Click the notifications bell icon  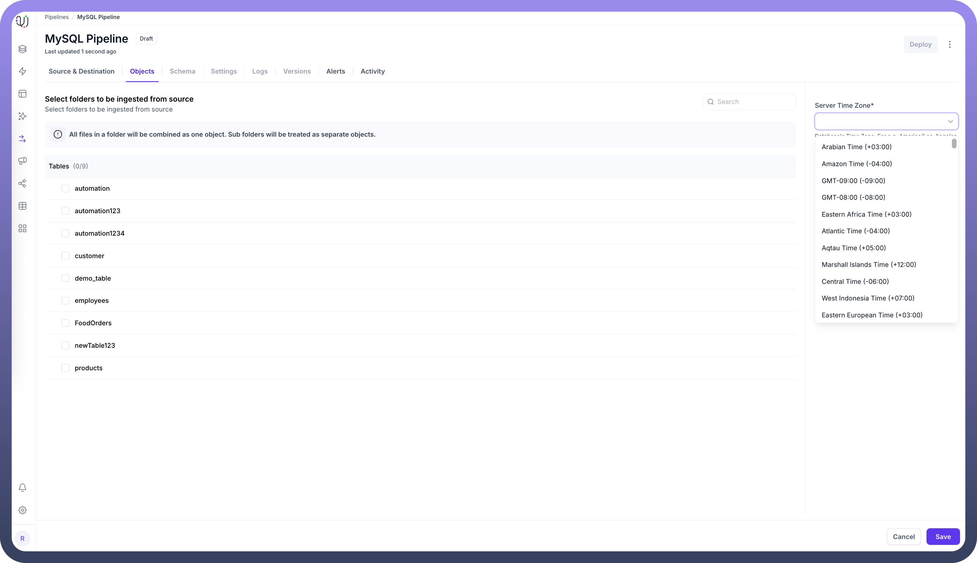22,488
